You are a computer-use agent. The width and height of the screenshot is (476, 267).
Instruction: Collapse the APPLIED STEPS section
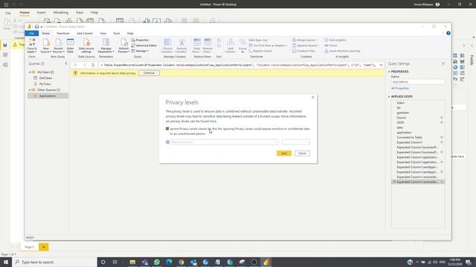(389, 96)
